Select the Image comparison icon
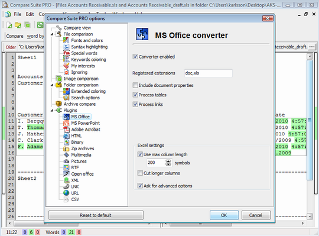The image size is (319, 236). (59, 79)
